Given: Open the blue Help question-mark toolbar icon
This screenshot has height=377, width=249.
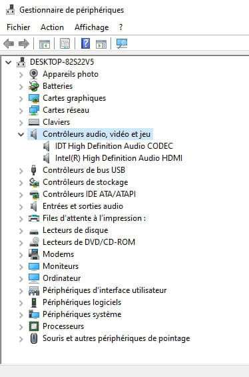Looking at the screenshot, I should (85, 43).
